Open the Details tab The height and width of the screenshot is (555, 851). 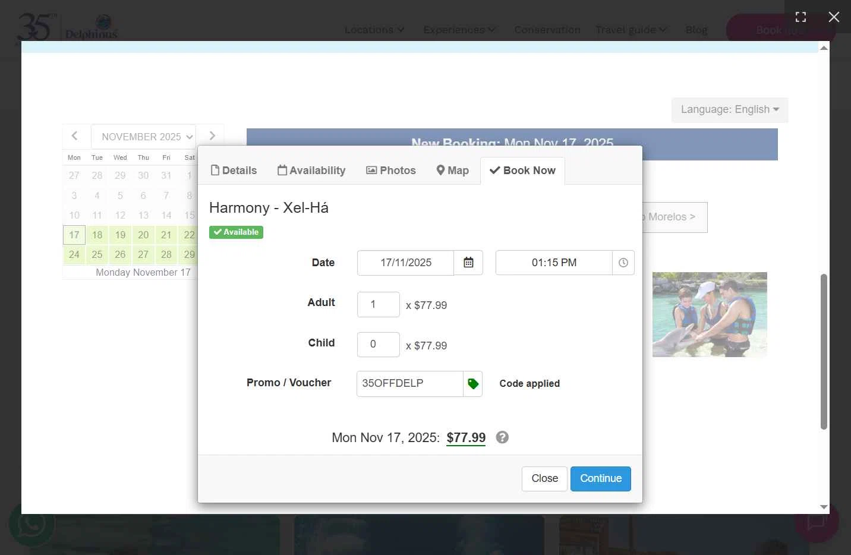pos(234,171)
